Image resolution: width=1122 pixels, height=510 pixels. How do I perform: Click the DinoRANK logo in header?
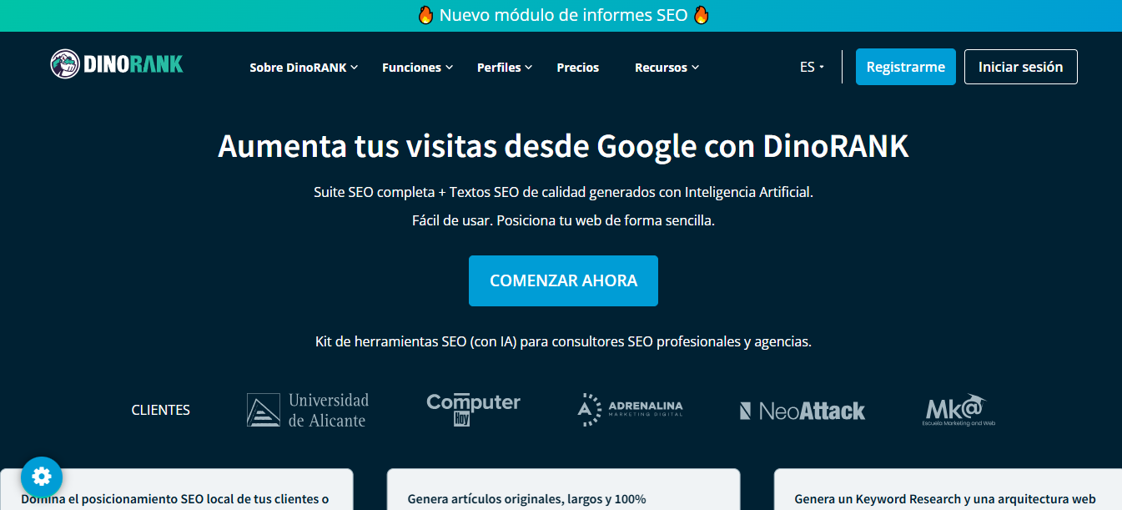click(117, 64)
